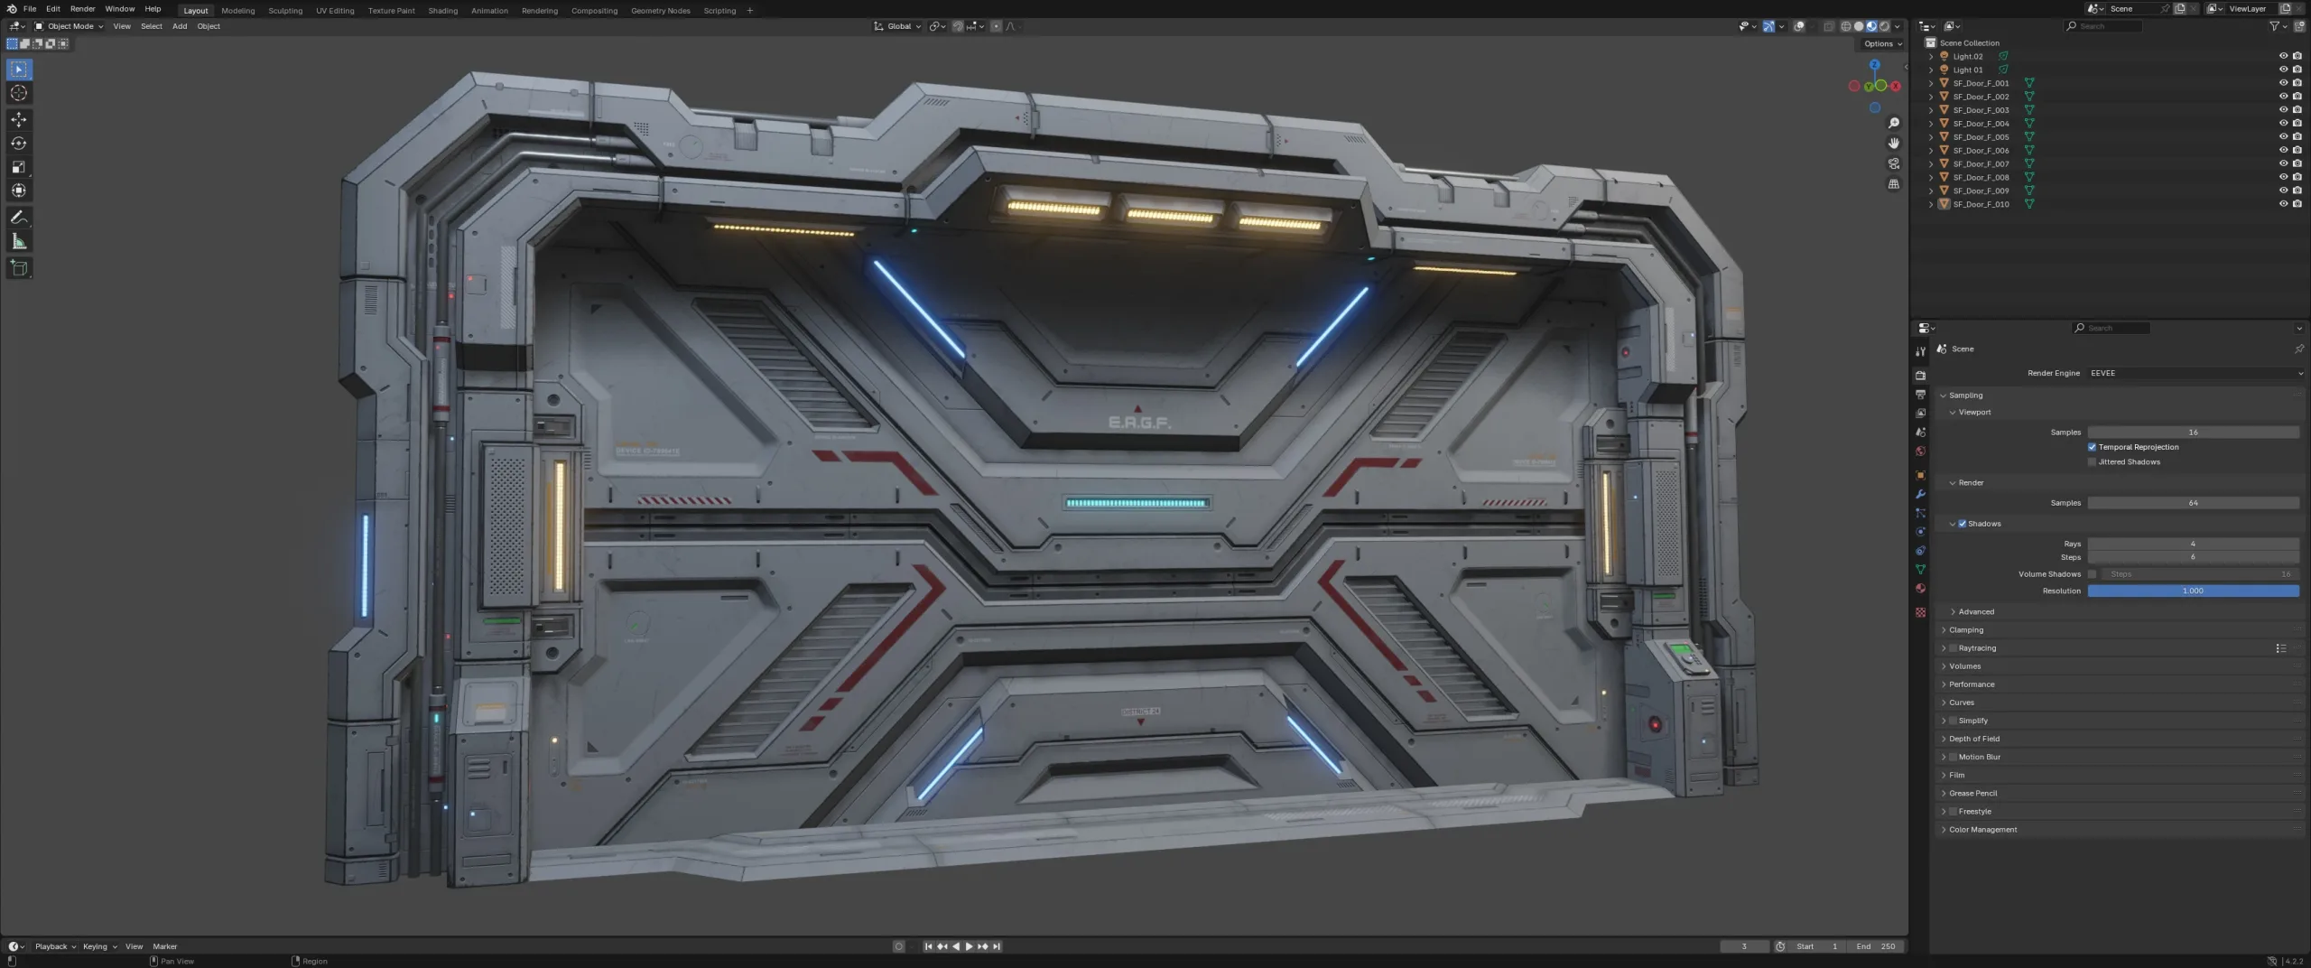2311x968 pixels.
Task: Switch viewport to Rendered shading mode
Action: pos(1883,26)
